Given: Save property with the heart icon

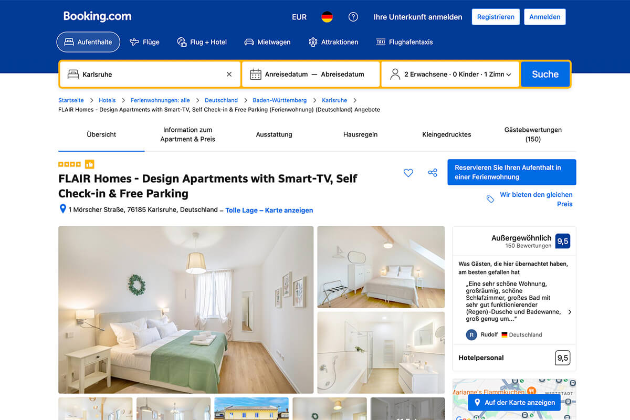Looking at the screenshot, I should [408, 173].
